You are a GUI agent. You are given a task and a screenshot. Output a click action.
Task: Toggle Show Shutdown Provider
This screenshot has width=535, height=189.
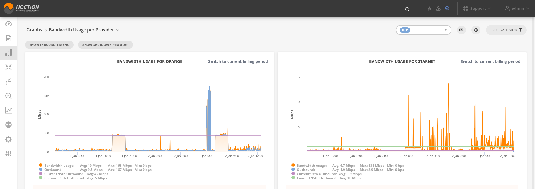coord(105,45)
